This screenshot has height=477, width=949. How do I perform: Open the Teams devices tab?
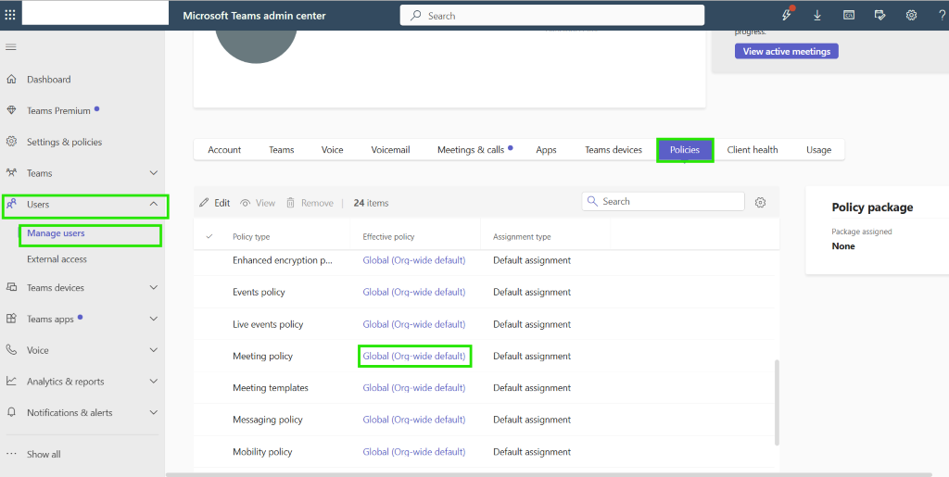click(614, 149)
